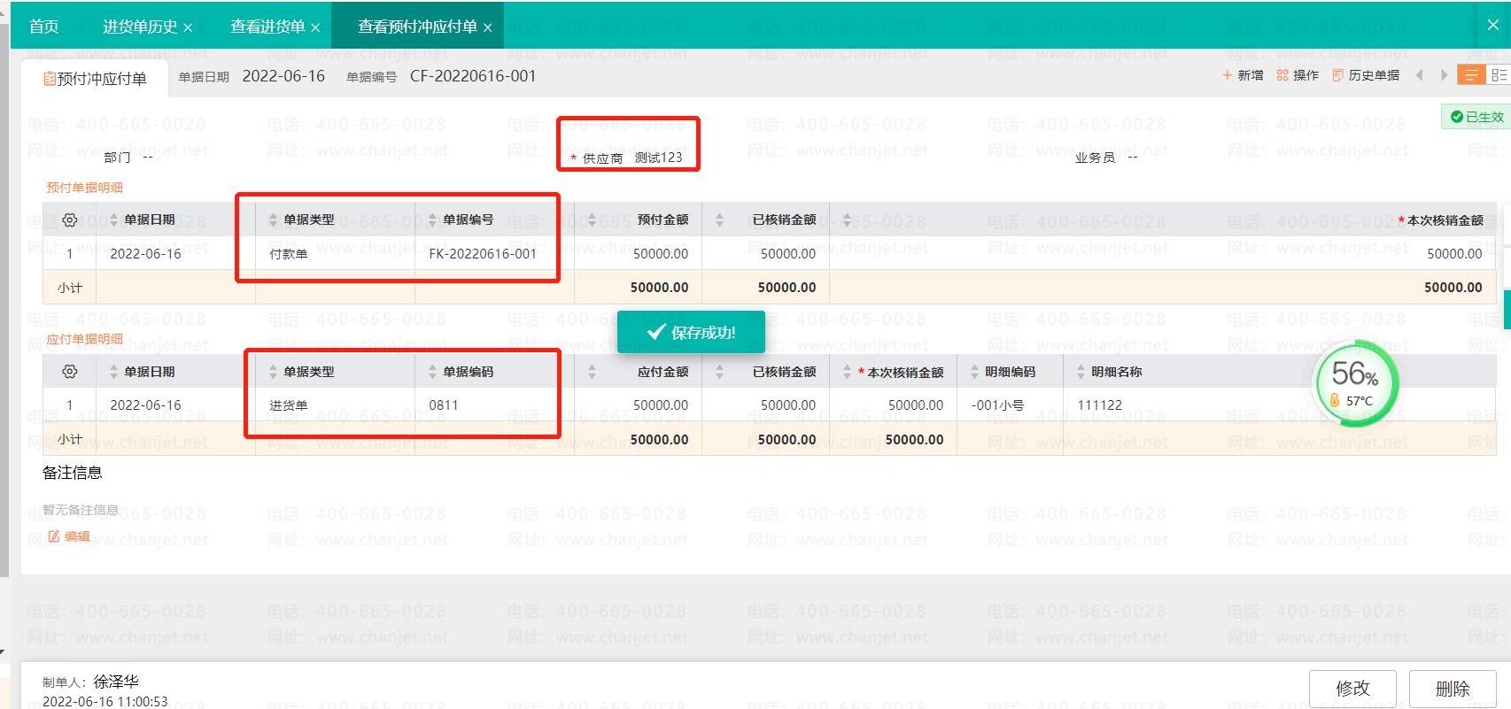
Task: Close the 查看进货单 tab
Action: 315,28
